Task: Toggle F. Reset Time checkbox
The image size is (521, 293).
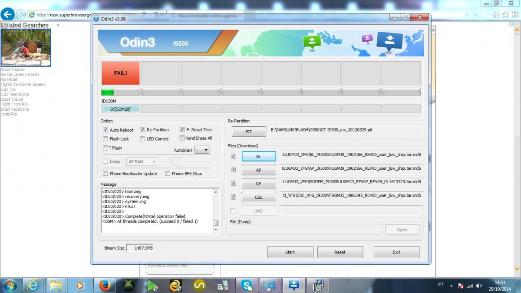Action: [x=182, y=129]
